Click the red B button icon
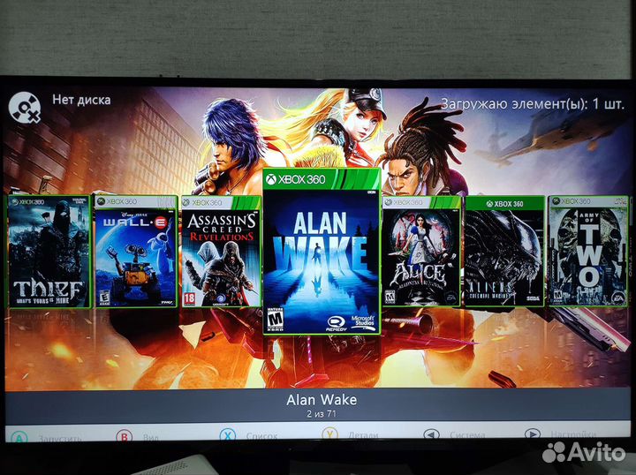Screen dimensions: 636x475 (125, 436)
